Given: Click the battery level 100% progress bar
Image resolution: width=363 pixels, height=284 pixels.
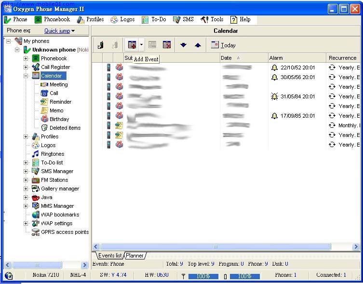Looking at the screenshot, I should click(245, 276).
